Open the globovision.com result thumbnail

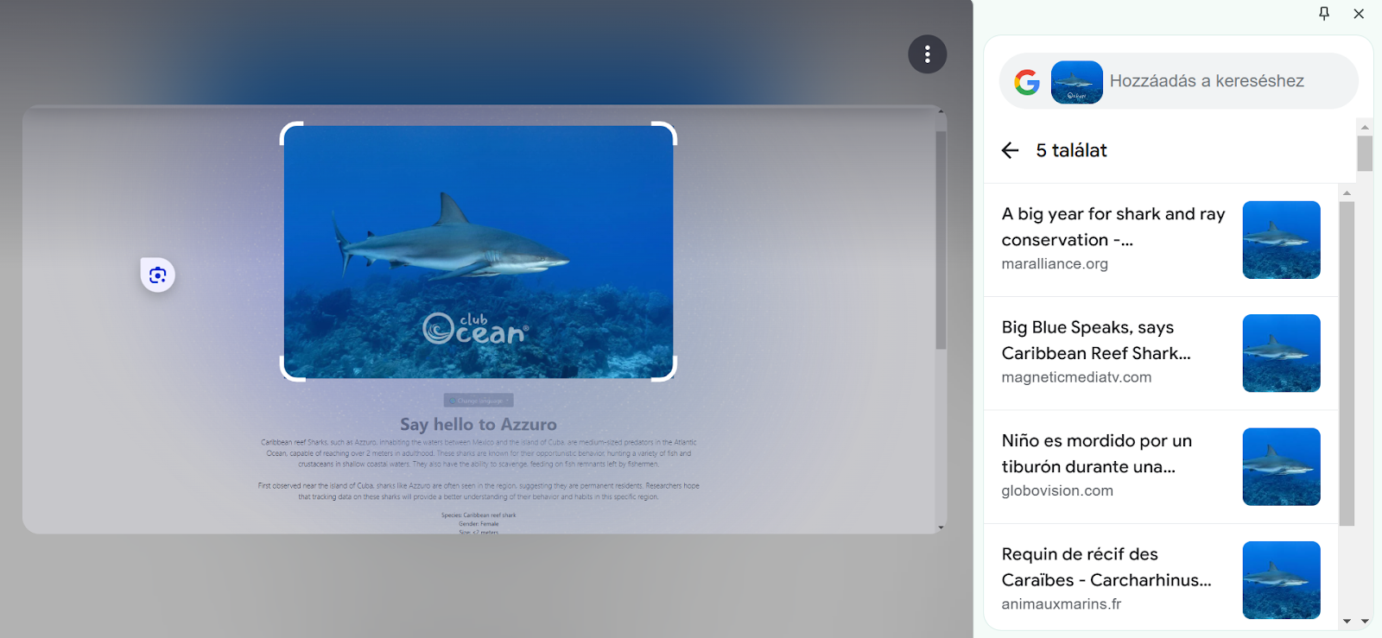coord(1281,467)
